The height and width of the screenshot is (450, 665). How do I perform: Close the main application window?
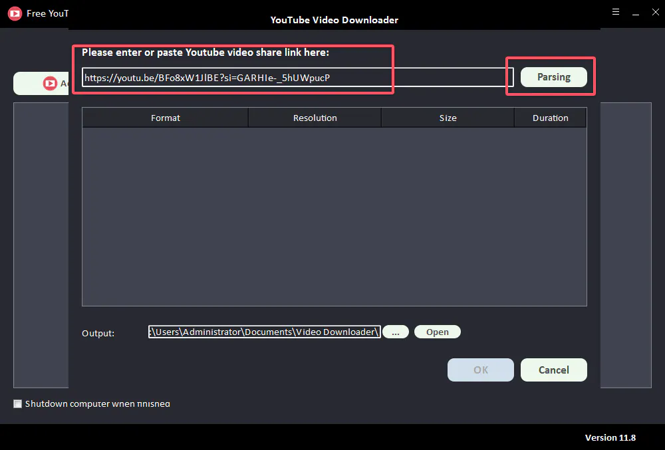655,12
